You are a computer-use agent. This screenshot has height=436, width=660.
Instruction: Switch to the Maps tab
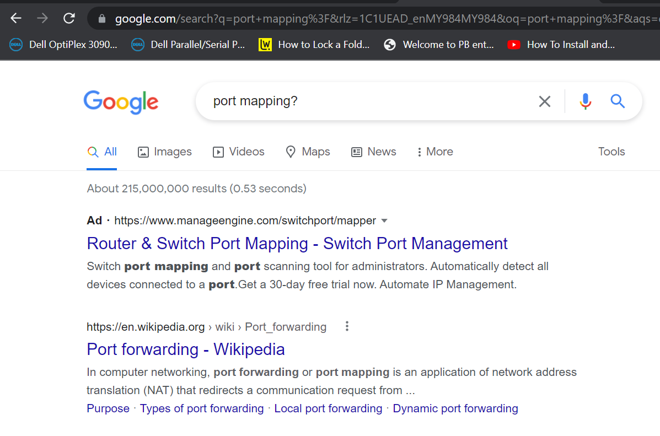click(x=308, y=152)
